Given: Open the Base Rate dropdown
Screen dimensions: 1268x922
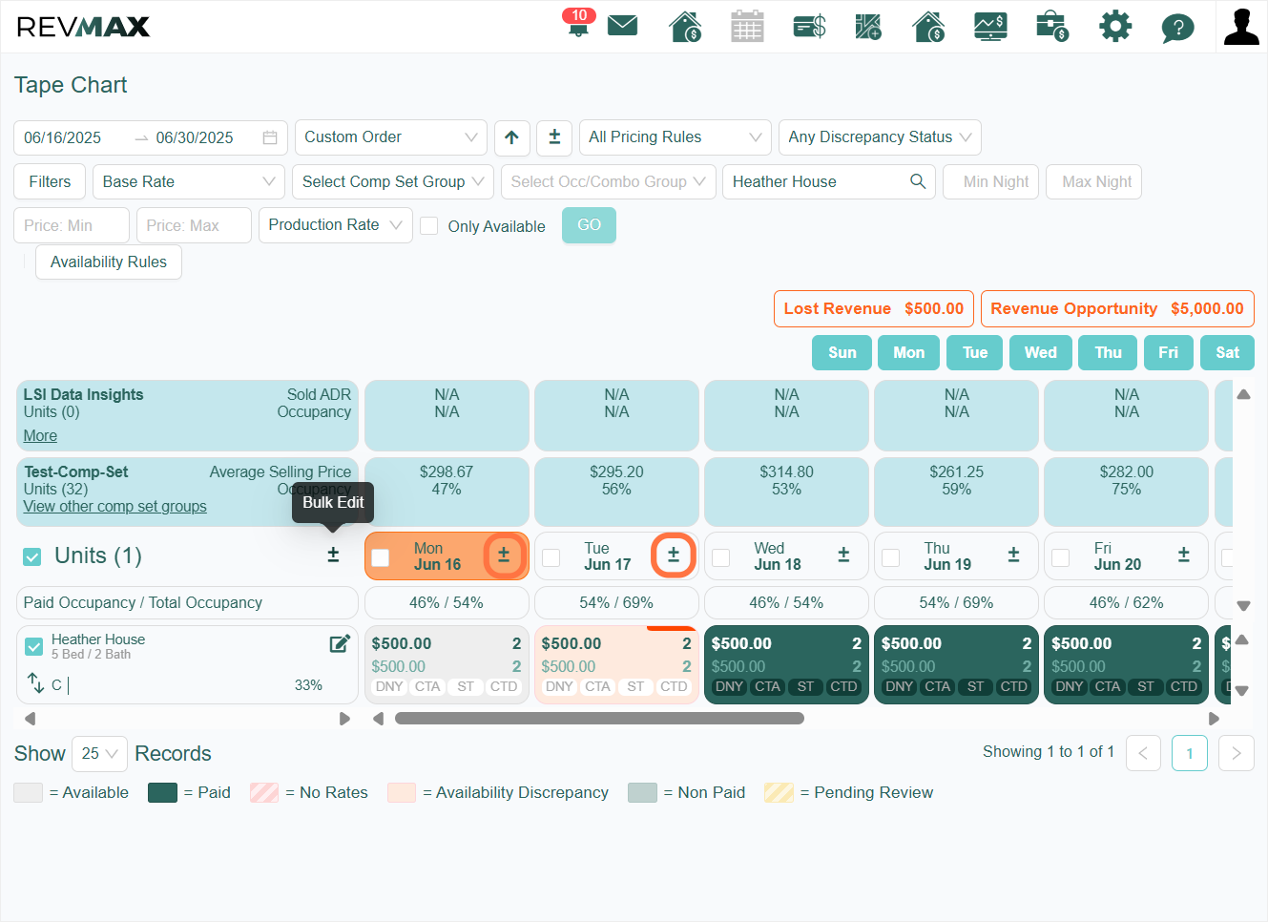Looking at the screenshot, I should click(189, 181).
